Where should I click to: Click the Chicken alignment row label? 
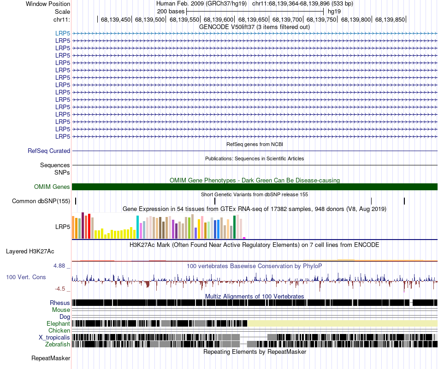(59, 330)
